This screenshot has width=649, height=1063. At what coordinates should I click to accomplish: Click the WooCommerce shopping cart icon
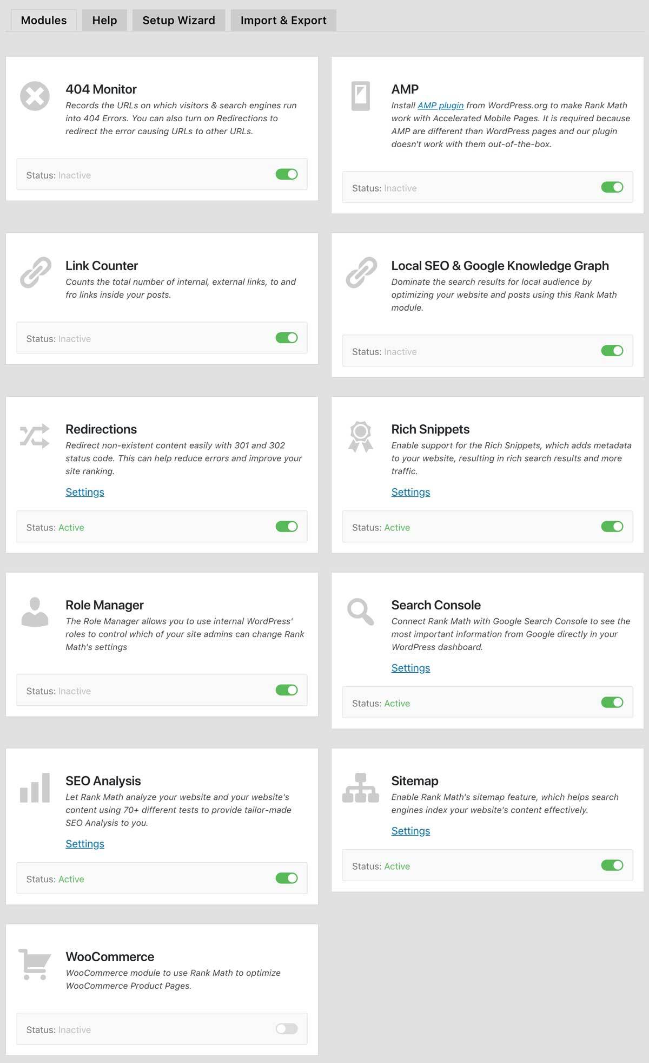[35, 964]
